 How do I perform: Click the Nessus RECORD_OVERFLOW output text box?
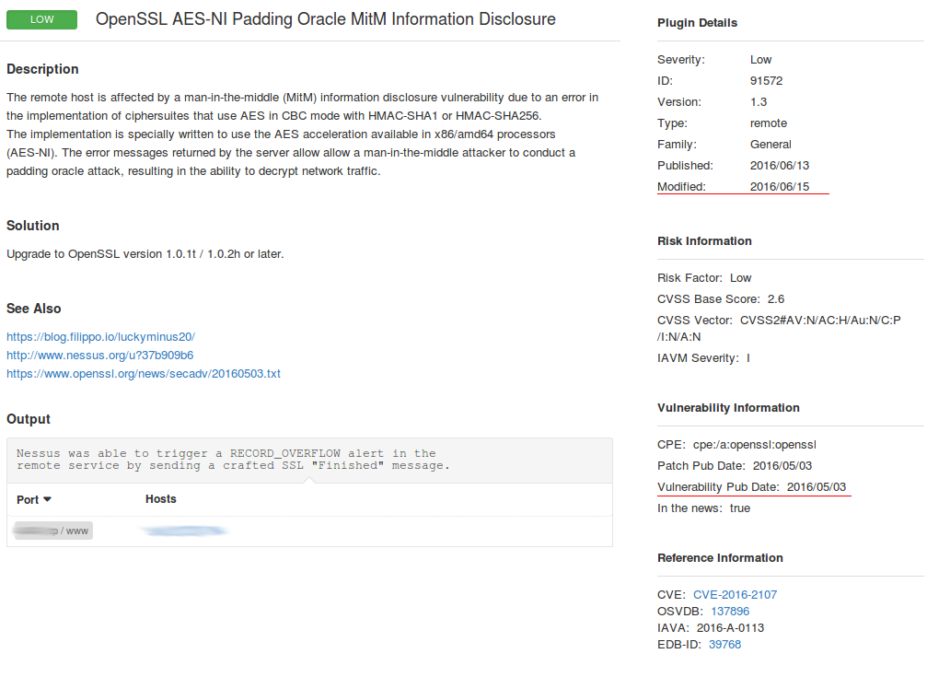click(x=309, y=460)
